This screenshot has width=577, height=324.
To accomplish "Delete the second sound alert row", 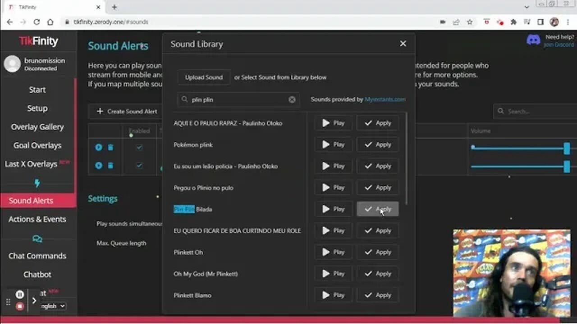I will pos(110,166).
